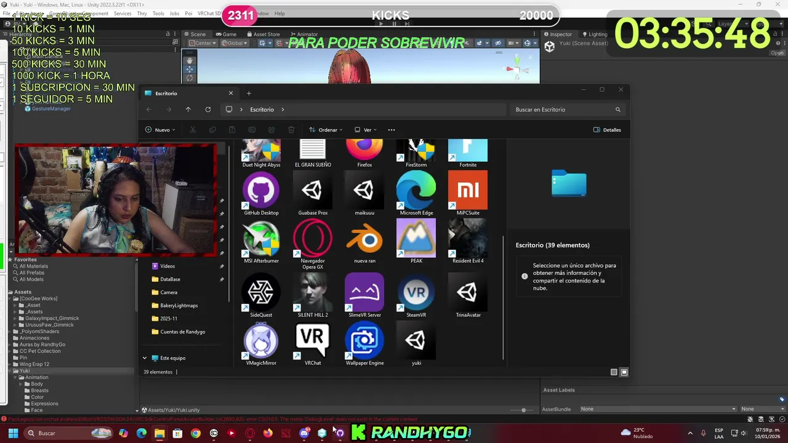788x443 pixels.
Task: Open Google Chrome from the taskbar
Action: pos(195,433)
